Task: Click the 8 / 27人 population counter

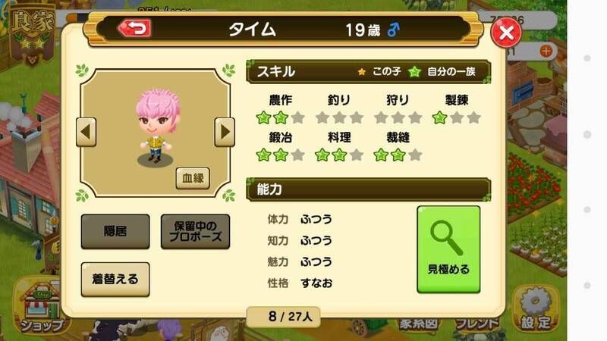Action: (283, 317)
